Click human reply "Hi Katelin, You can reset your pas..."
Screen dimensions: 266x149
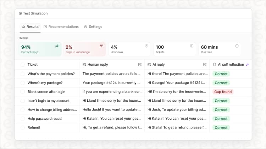pyautogui.click(x=112, y=118)
